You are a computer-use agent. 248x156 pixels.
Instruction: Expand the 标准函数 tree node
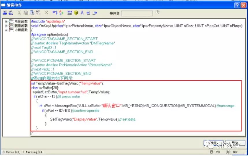coord(6,26)
